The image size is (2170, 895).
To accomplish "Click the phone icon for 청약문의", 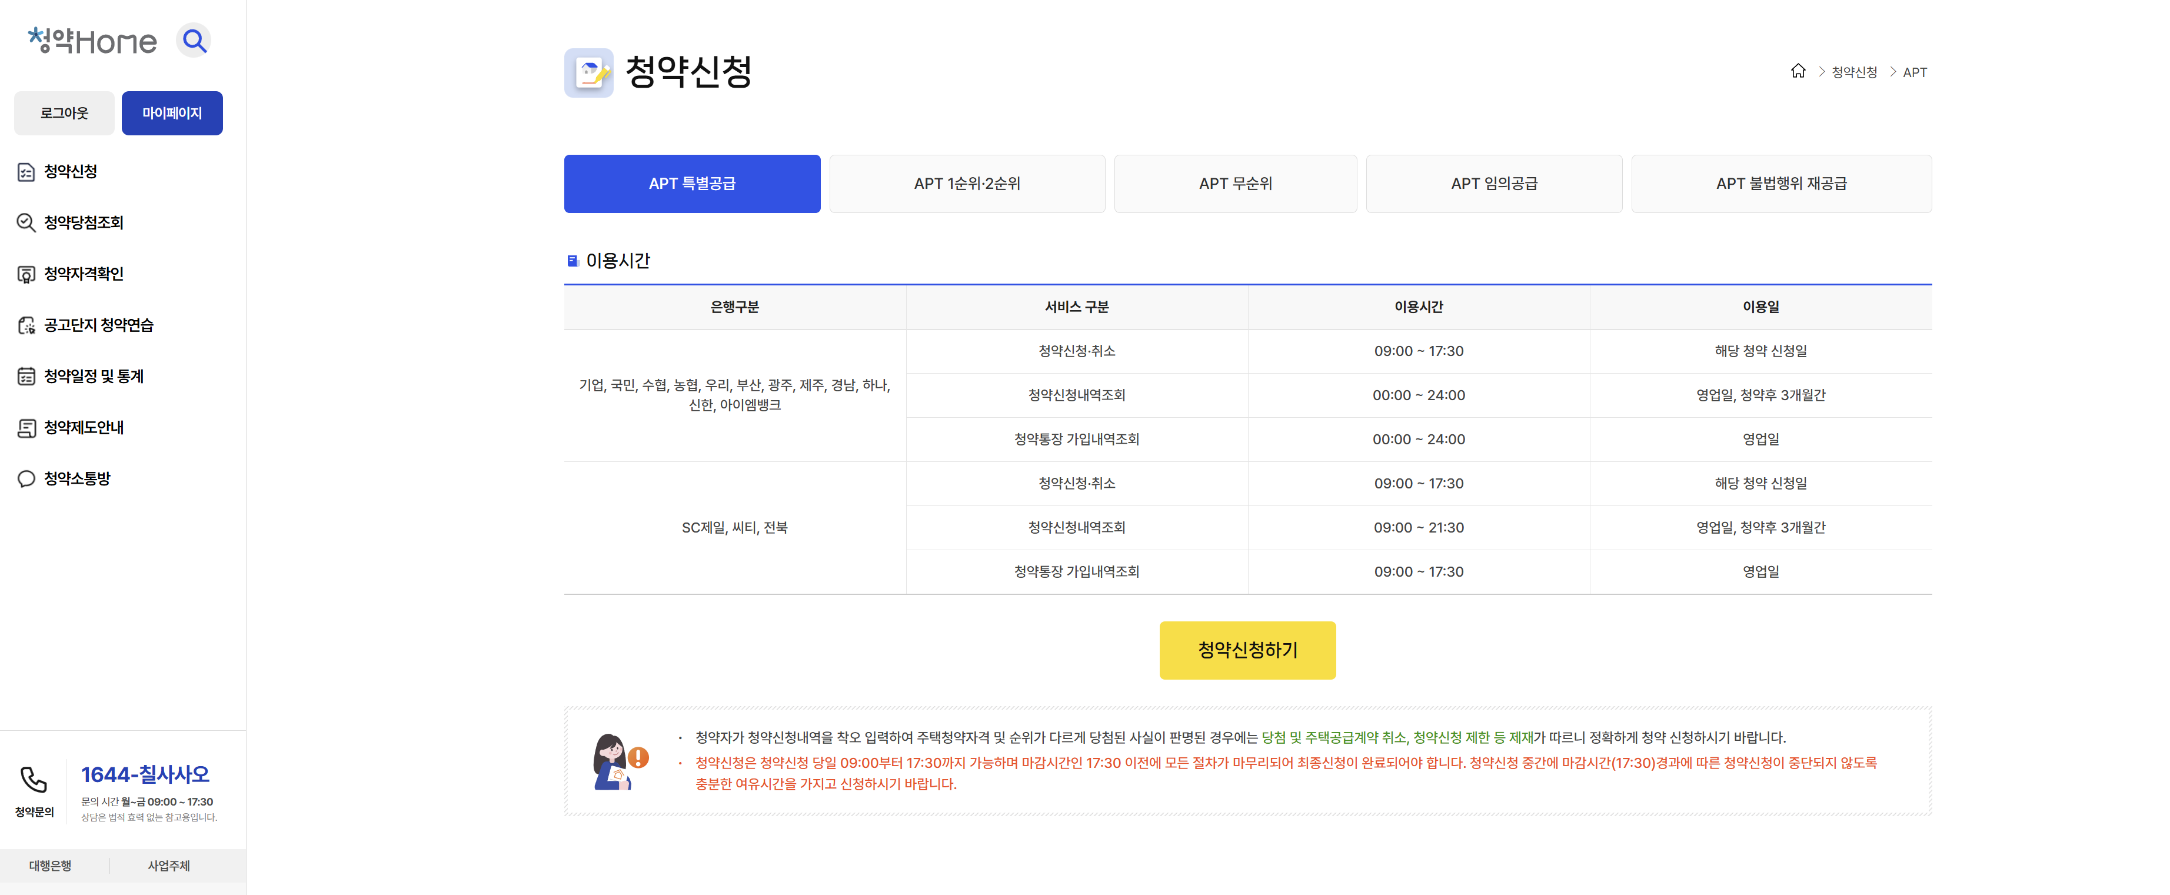I will point(34,780).
